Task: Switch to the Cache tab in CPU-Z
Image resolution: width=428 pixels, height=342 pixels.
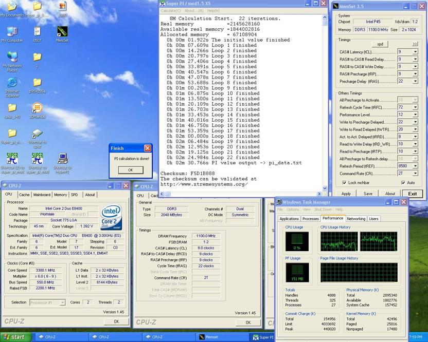Action: pos(24,195)
